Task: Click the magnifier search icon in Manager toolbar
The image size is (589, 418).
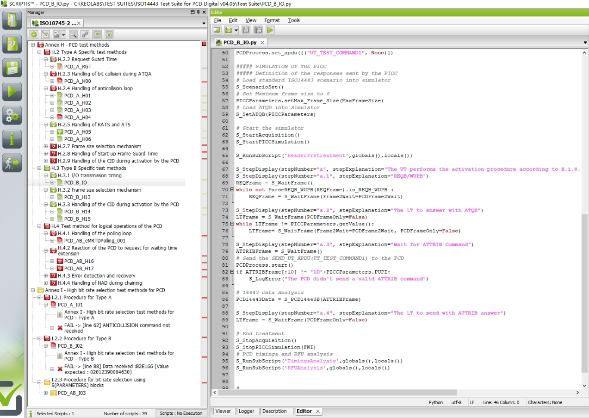Action: click(x=73, y=34)
